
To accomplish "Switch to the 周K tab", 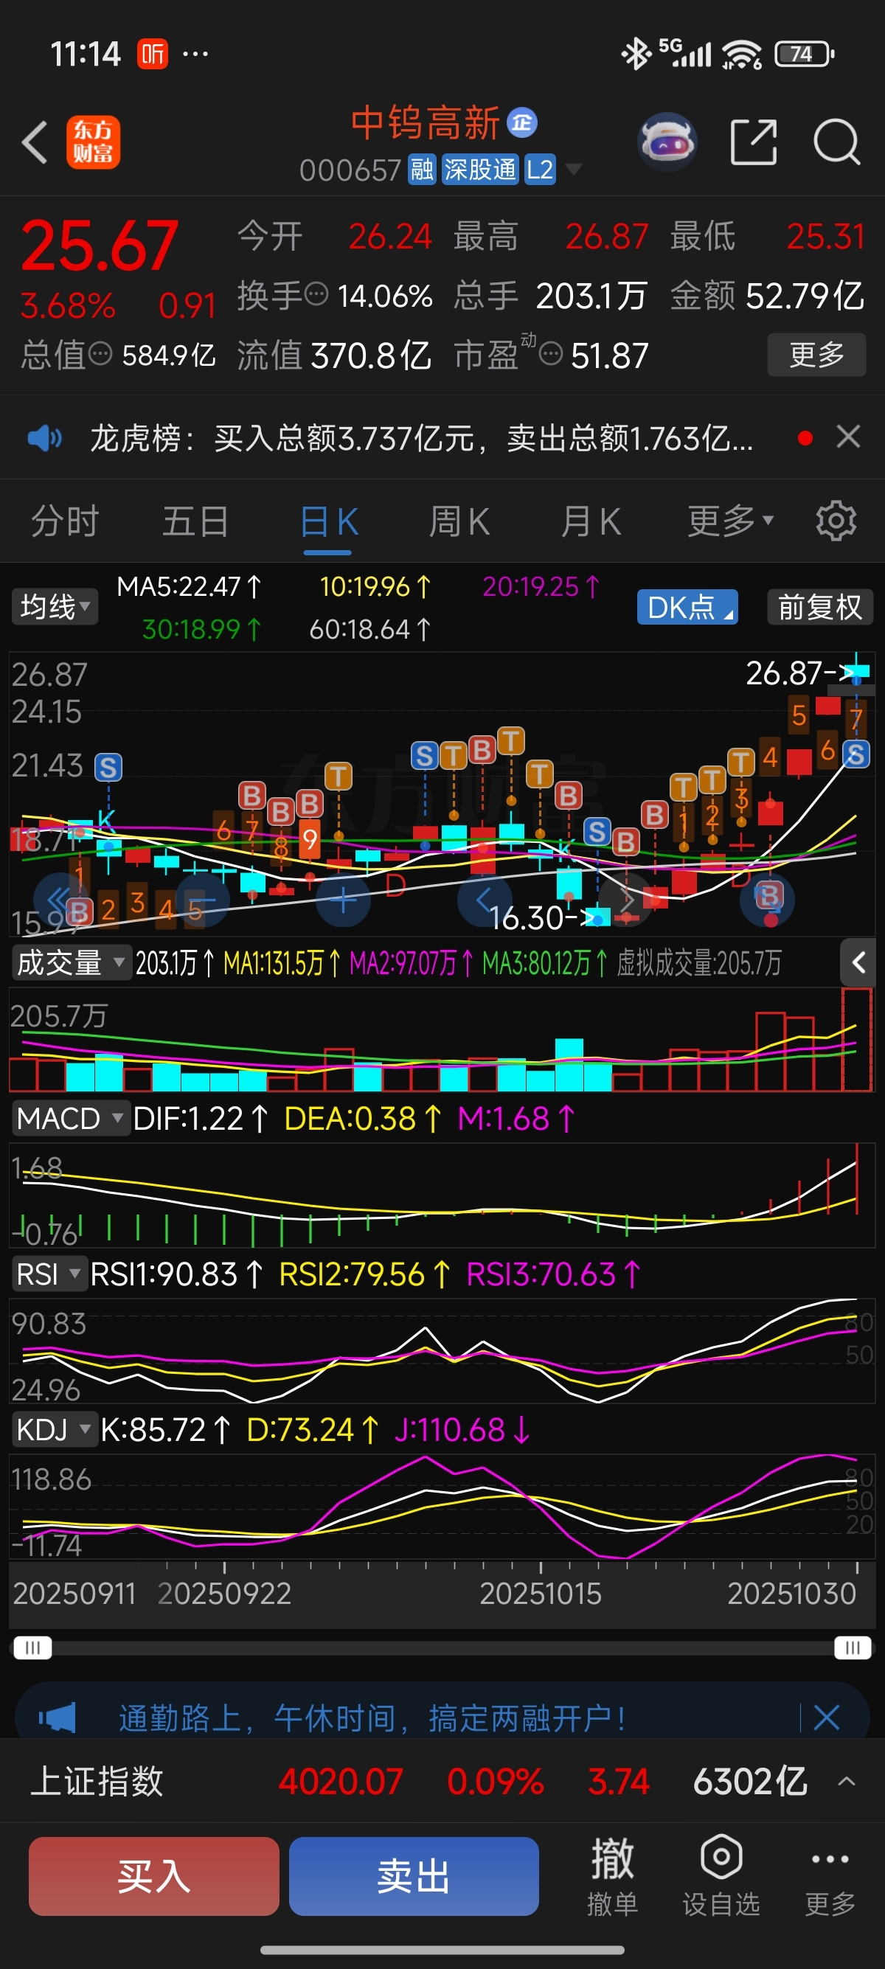I will point(459,522).
